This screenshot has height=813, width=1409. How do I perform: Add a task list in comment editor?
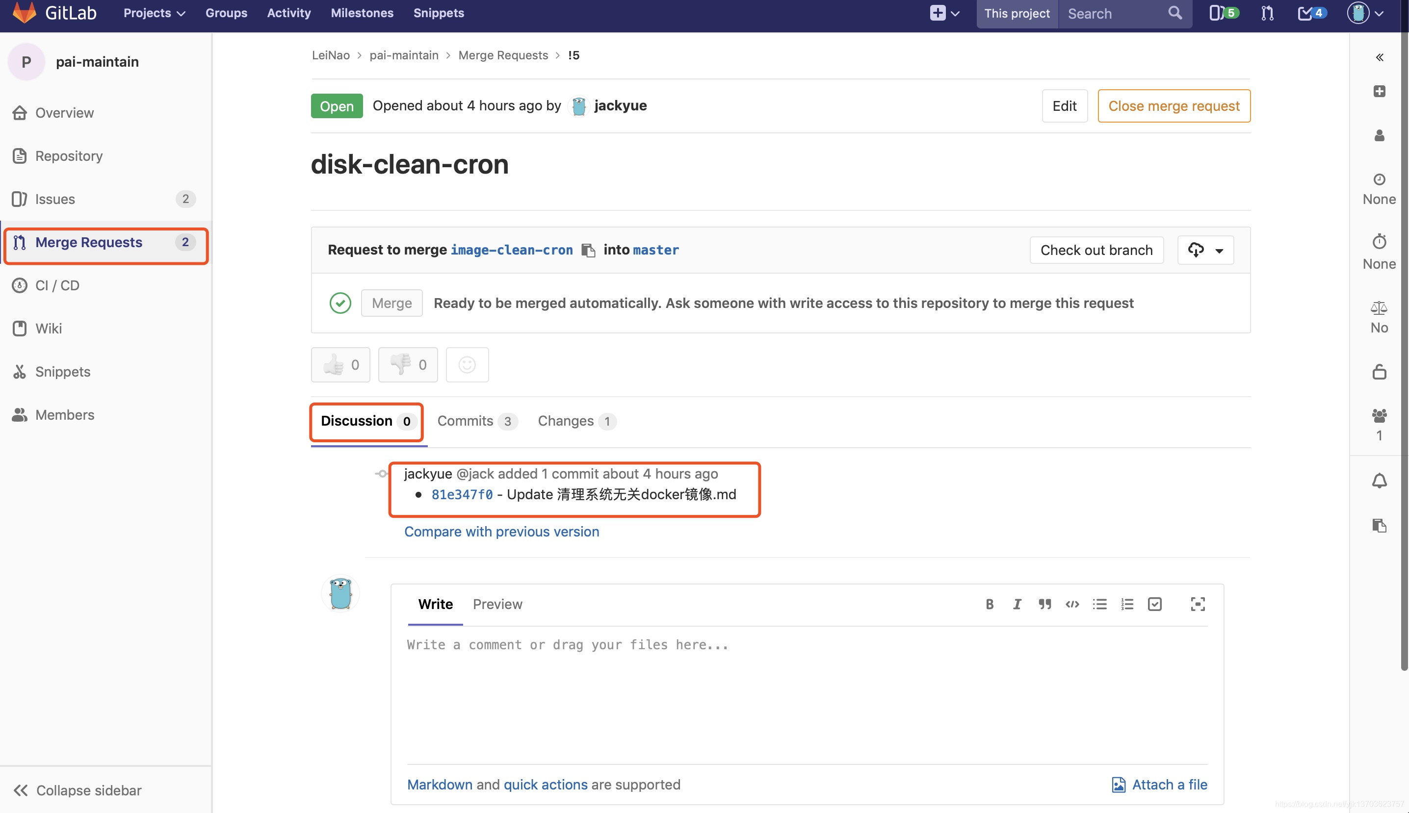pyautogui.click(x=1155, y=604)
